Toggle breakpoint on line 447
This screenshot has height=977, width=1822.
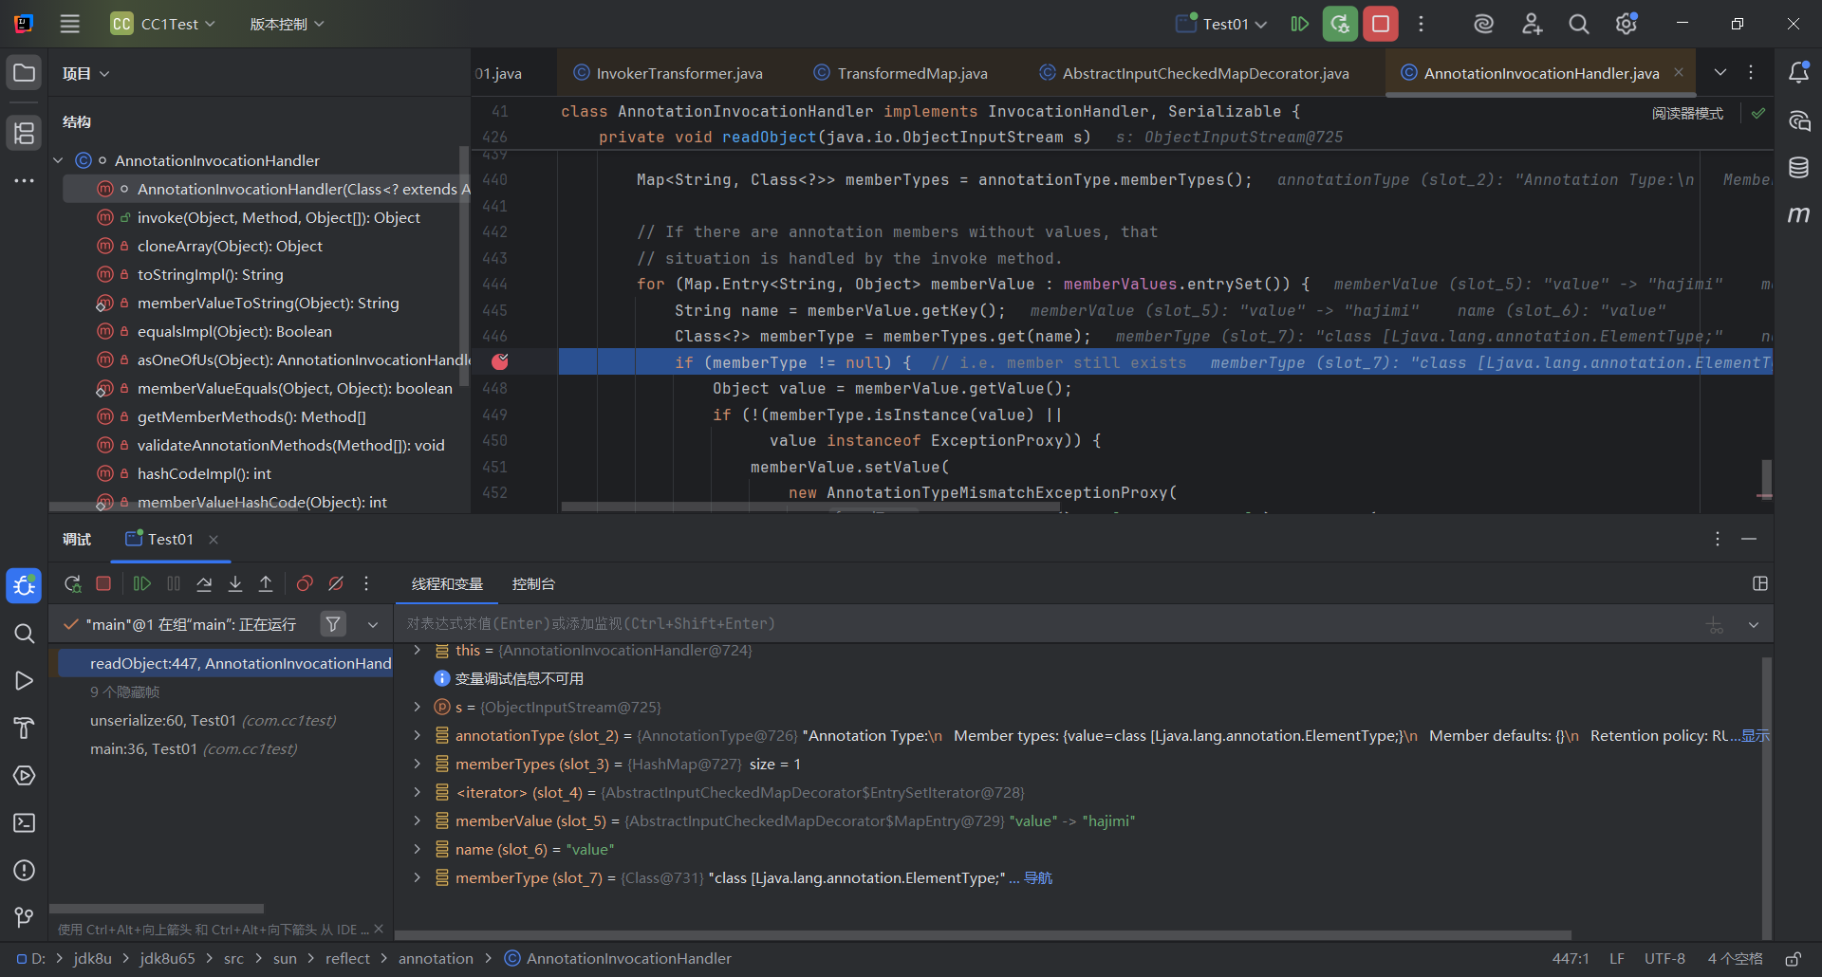[x=500, y=361]
